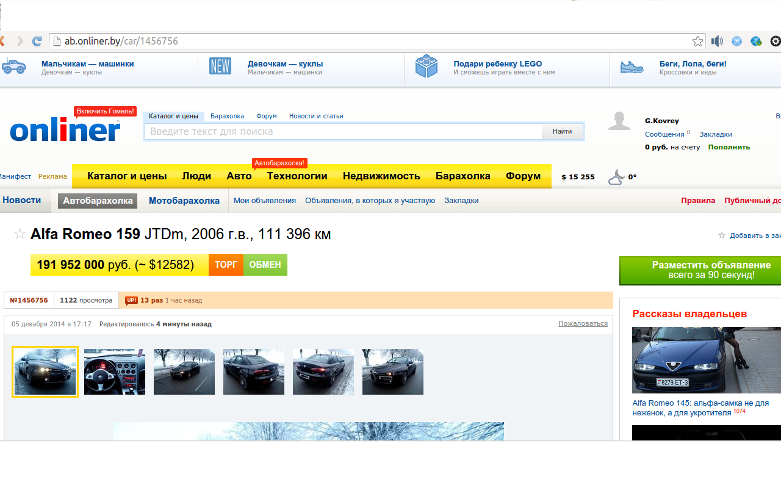Click the onliner logo
The width and height of the screenshot is (781, 488).
(65, 130)
